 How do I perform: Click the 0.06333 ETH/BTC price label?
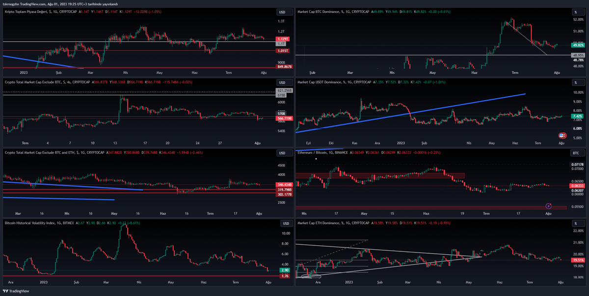(578, 186)
